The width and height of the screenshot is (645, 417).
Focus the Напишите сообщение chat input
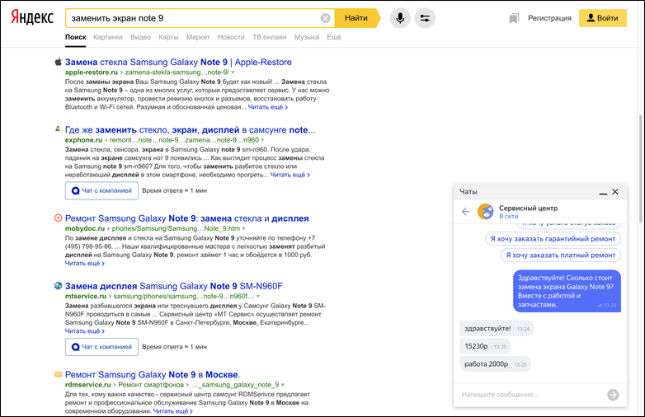pos(530,395)
